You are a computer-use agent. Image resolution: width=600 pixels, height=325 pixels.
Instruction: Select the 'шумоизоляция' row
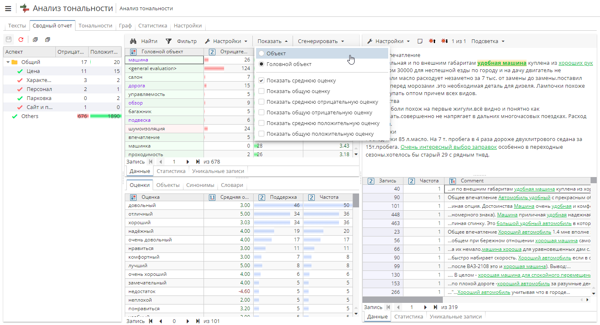[x=164, y=129]
